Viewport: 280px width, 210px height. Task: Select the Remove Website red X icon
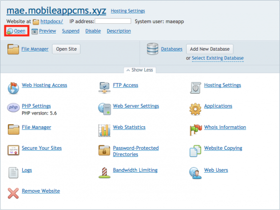coord(14,193)
